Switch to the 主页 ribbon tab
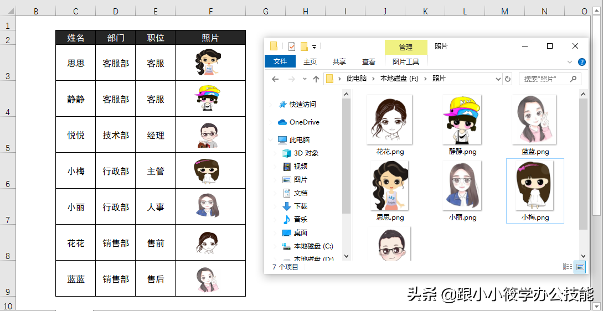Image resolution: width=603 pixels, height=311 pixels. click(310, 61)
